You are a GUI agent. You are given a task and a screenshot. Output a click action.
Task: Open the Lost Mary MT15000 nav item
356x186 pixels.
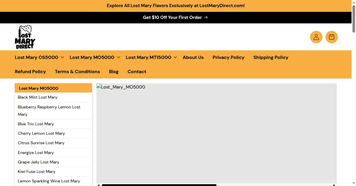pos(148,57)
